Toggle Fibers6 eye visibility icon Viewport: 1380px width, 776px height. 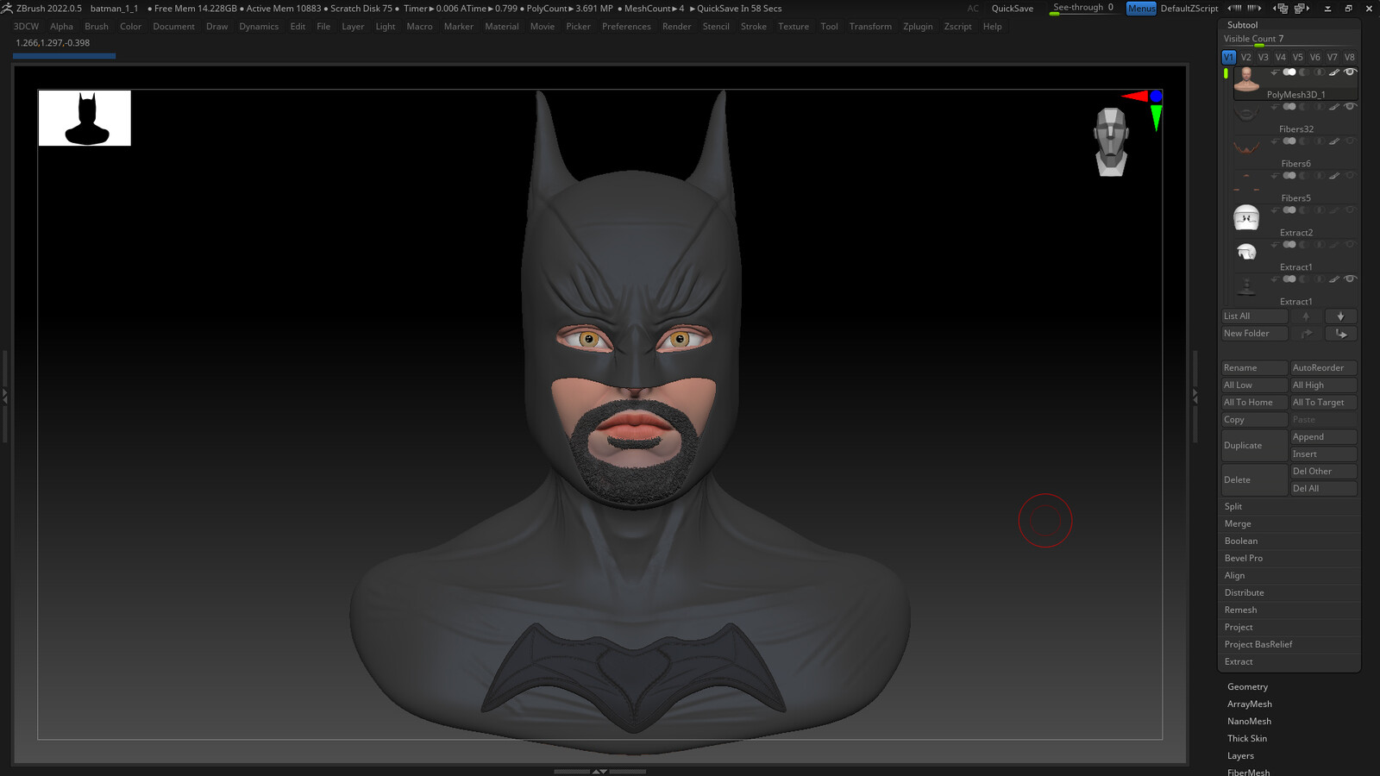point(1351,141)
